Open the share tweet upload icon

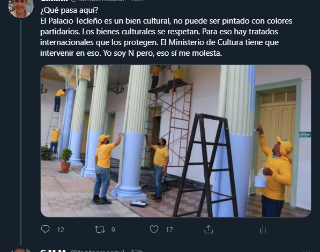pos(209,229)
